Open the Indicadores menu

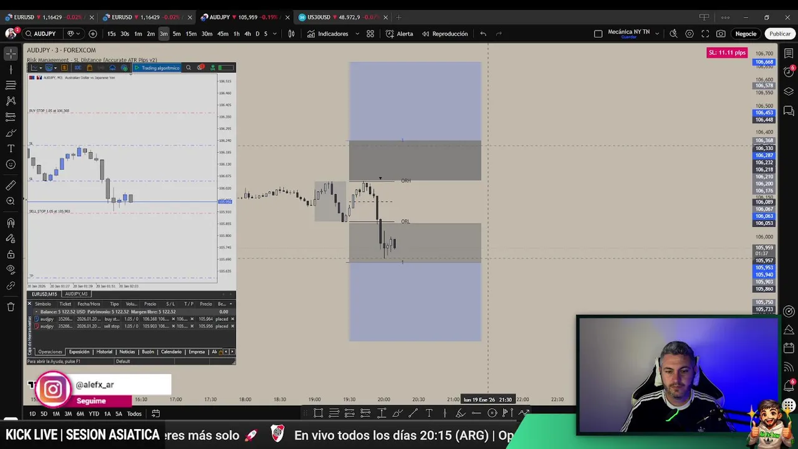(328, 34)
